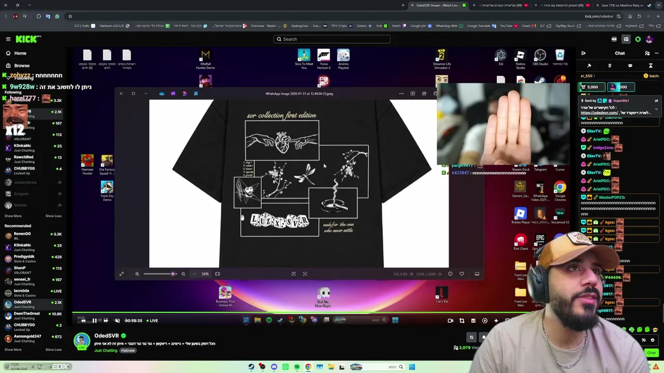Click the Hebrew language tag
Viewport: 664px width, 373px height.
128,350
